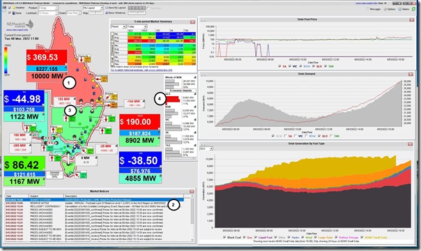Screen dimensions: 421x251
Task: Open the Today dropdown in Market Summary
Action: click(137, 26)
